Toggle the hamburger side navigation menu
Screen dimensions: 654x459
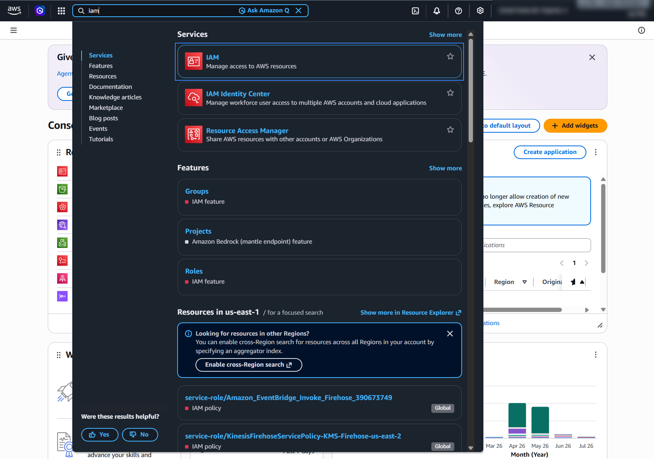[x=14, y=30]
